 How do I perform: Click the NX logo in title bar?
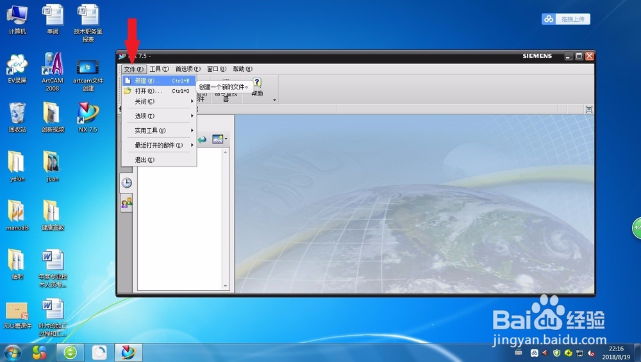point(122,56)
